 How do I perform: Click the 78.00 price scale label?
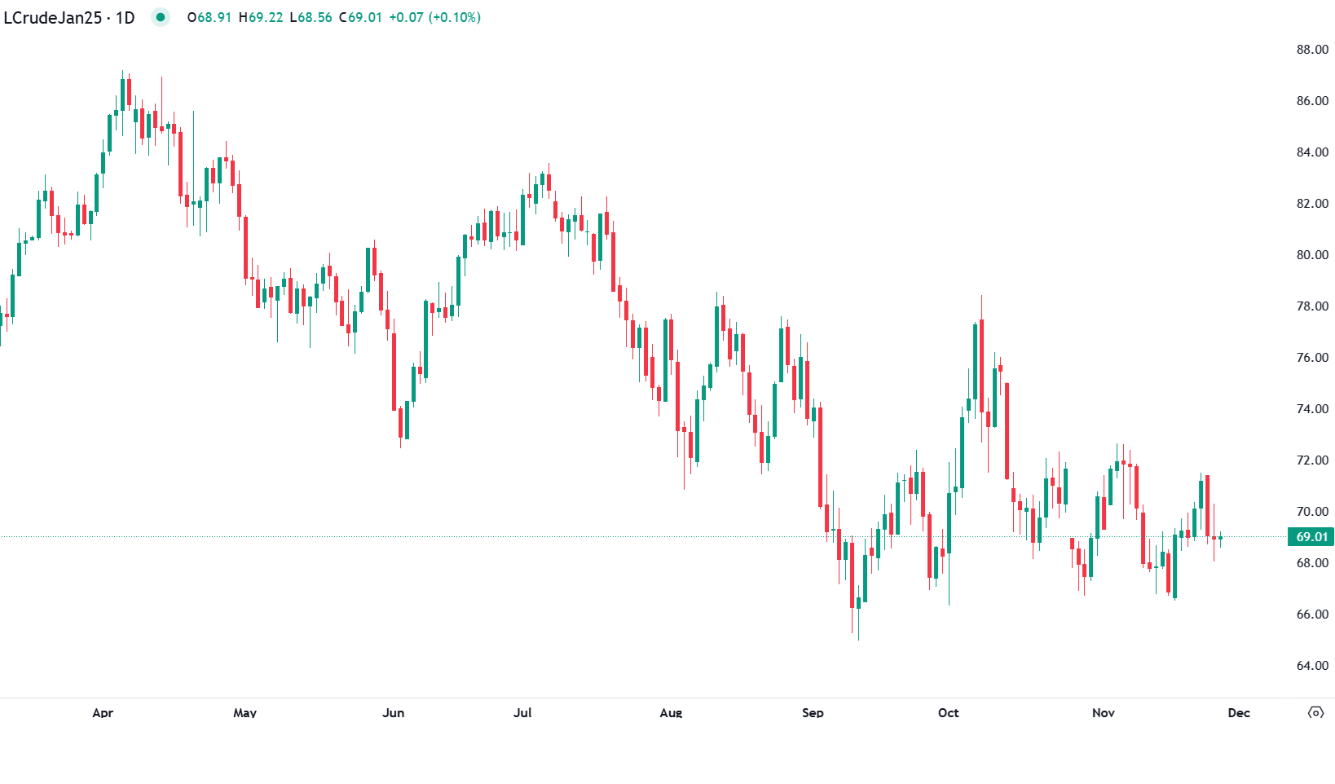(1312, 306)
